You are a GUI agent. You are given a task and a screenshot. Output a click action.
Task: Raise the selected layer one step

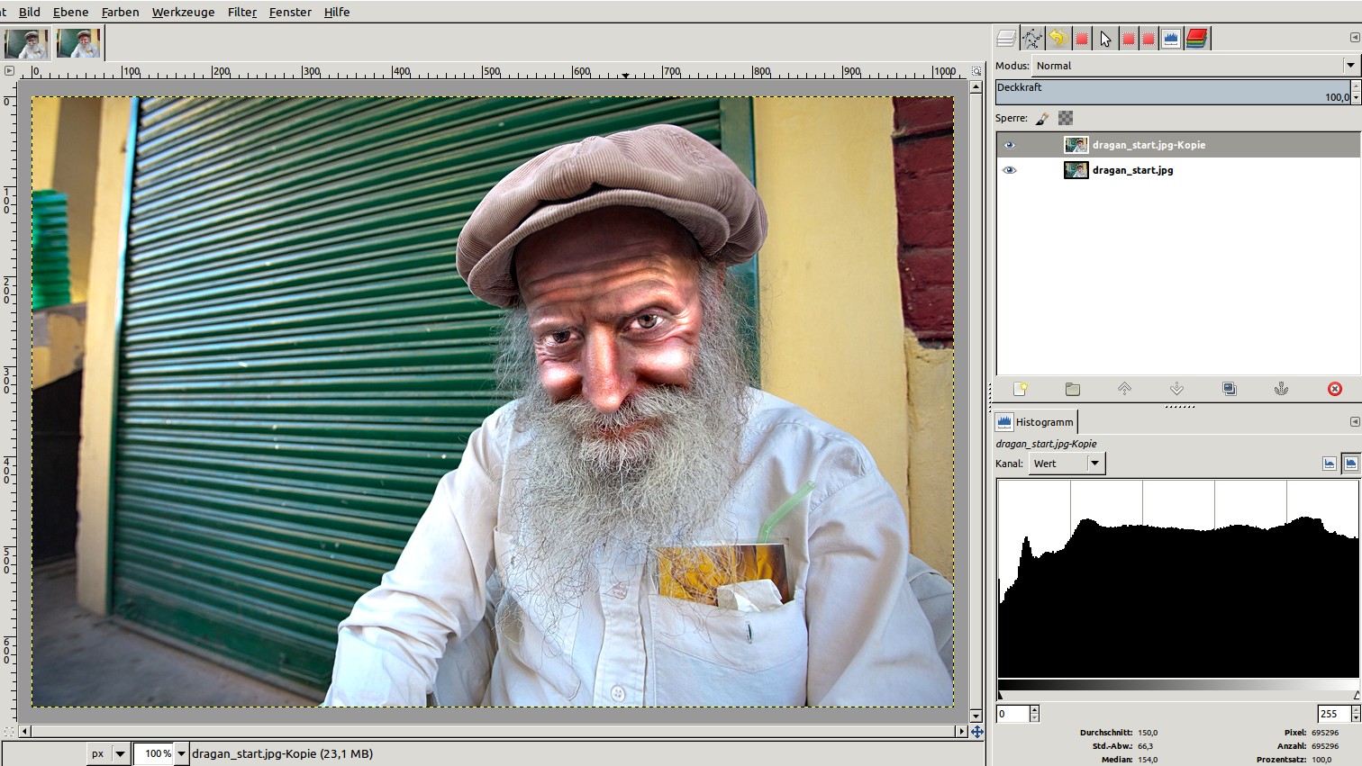[1124, 389]
